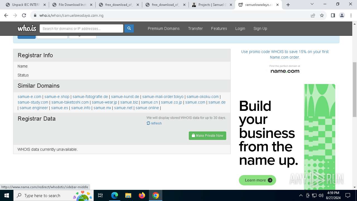Open the Windows Start menu

(x=7, y=195)
